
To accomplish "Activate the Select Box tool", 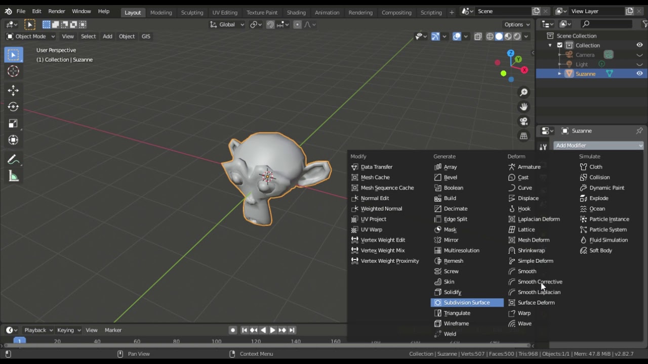I will coord(13,55).
